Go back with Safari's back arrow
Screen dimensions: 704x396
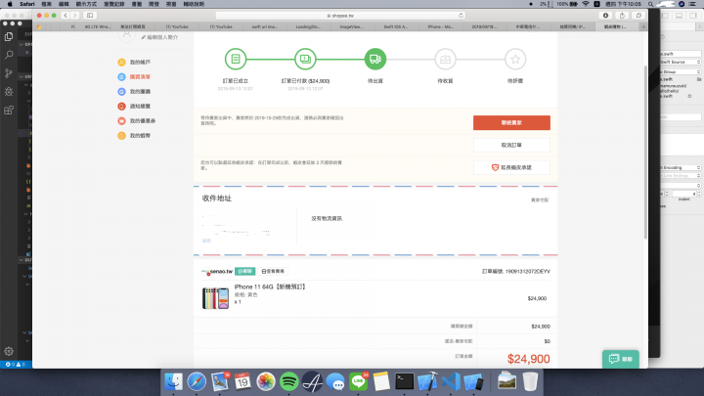pos(66,16)
